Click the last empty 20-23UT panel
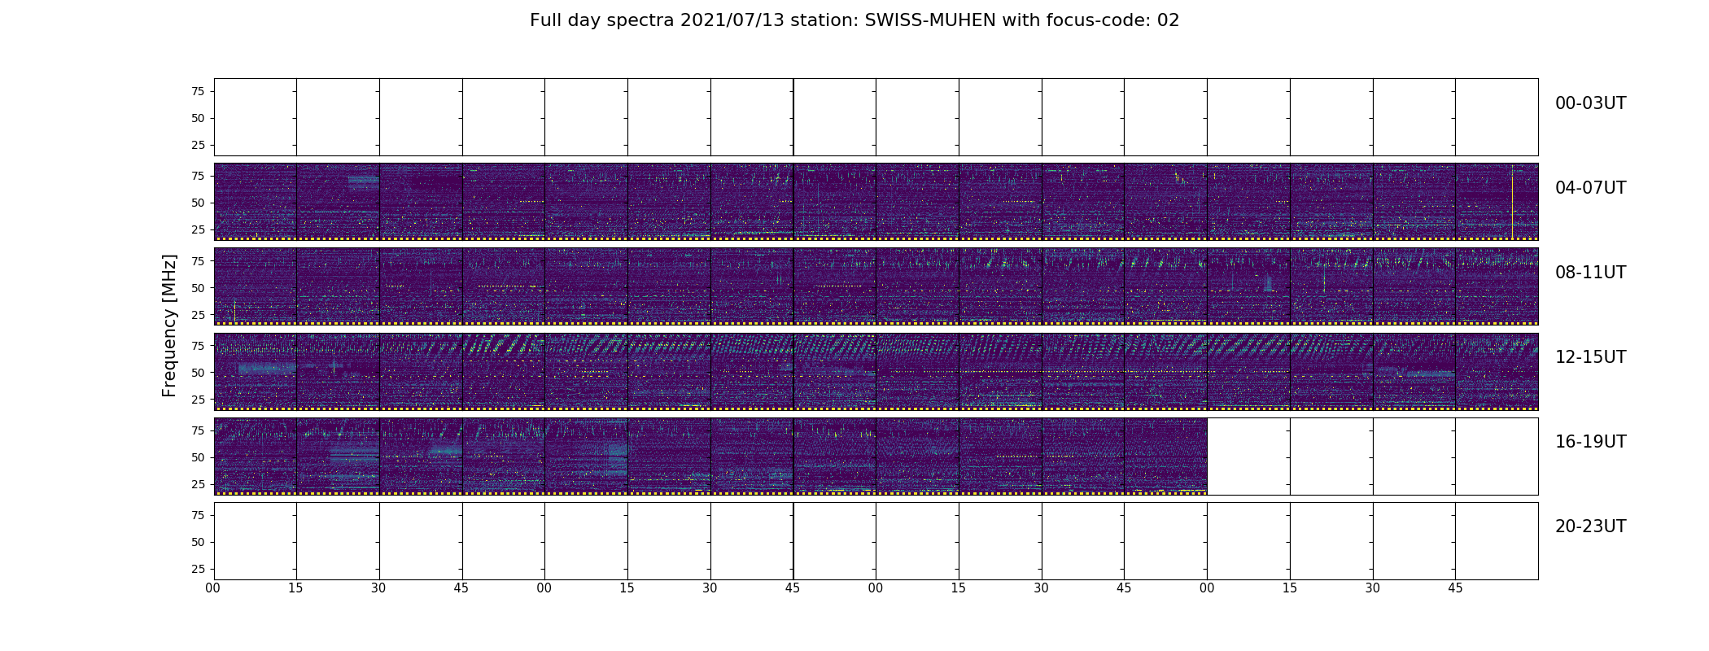1709x651 pixels. click(x=1497, y=540)
